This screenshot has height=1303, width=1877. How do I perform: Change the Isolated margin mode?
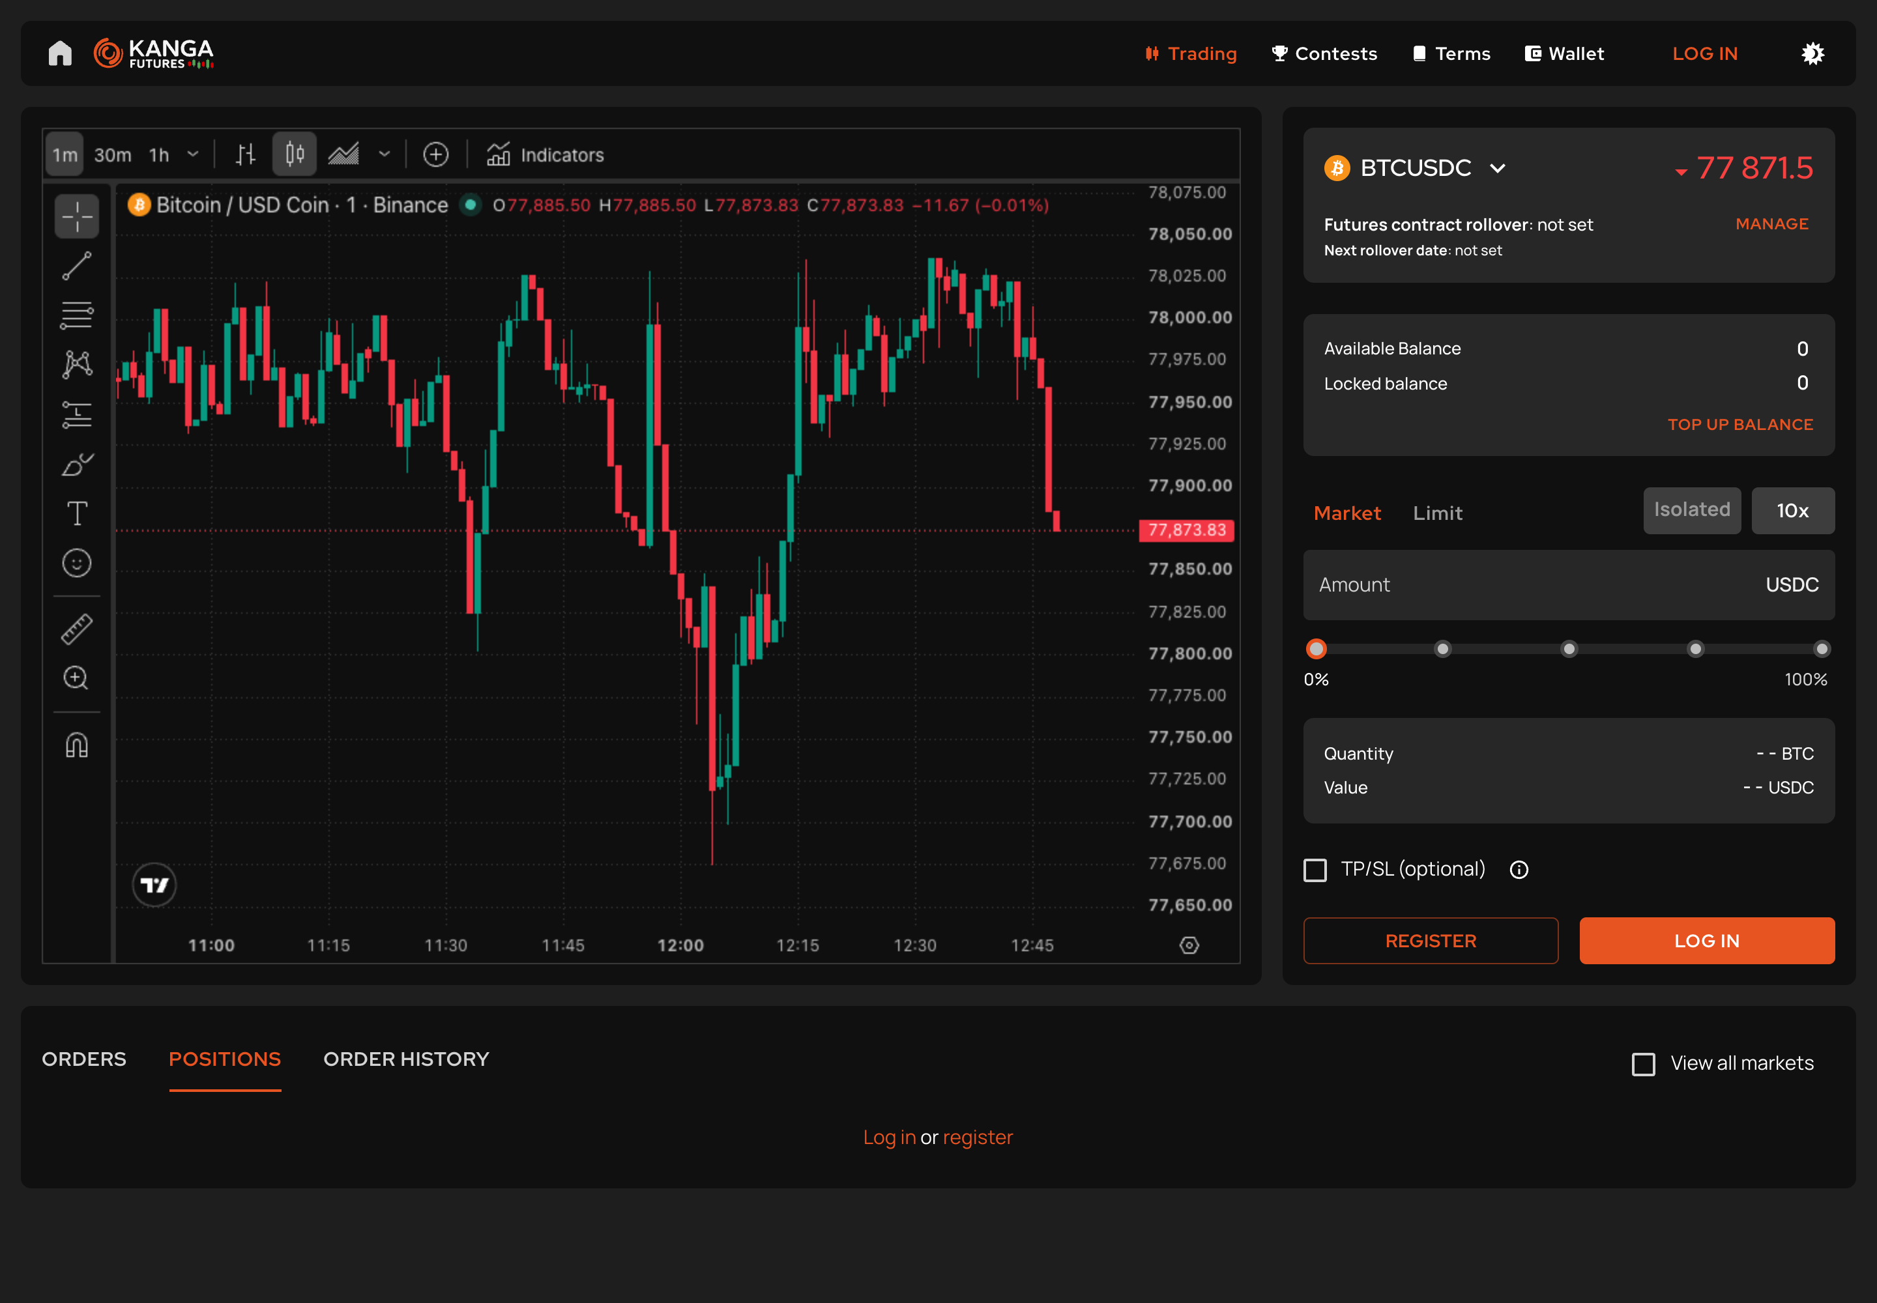coord(1692,511)
